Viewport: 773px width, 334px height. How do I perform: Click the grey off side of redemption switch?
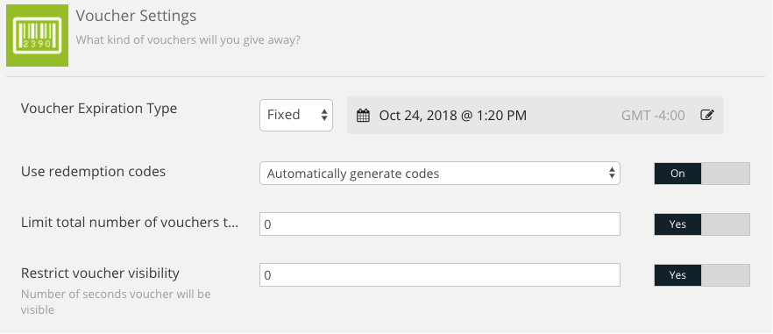[x=725, y=174]
